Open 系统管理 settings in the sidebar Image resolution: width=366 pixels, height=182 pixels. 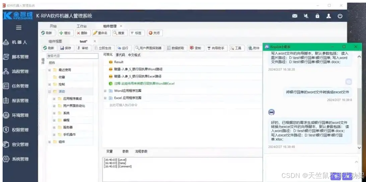(16, 159)
